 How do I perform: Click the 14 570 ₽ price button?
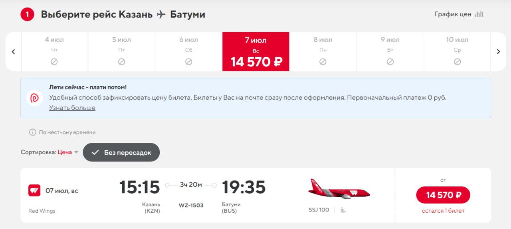[443, 195]
